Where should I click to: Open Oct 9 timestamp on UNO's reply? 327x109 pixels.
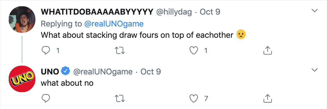pyautogui.click(x=151, y=72)
